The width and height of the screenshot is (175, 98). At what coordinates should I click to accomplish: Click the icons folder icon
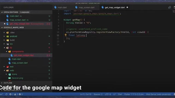10,74
